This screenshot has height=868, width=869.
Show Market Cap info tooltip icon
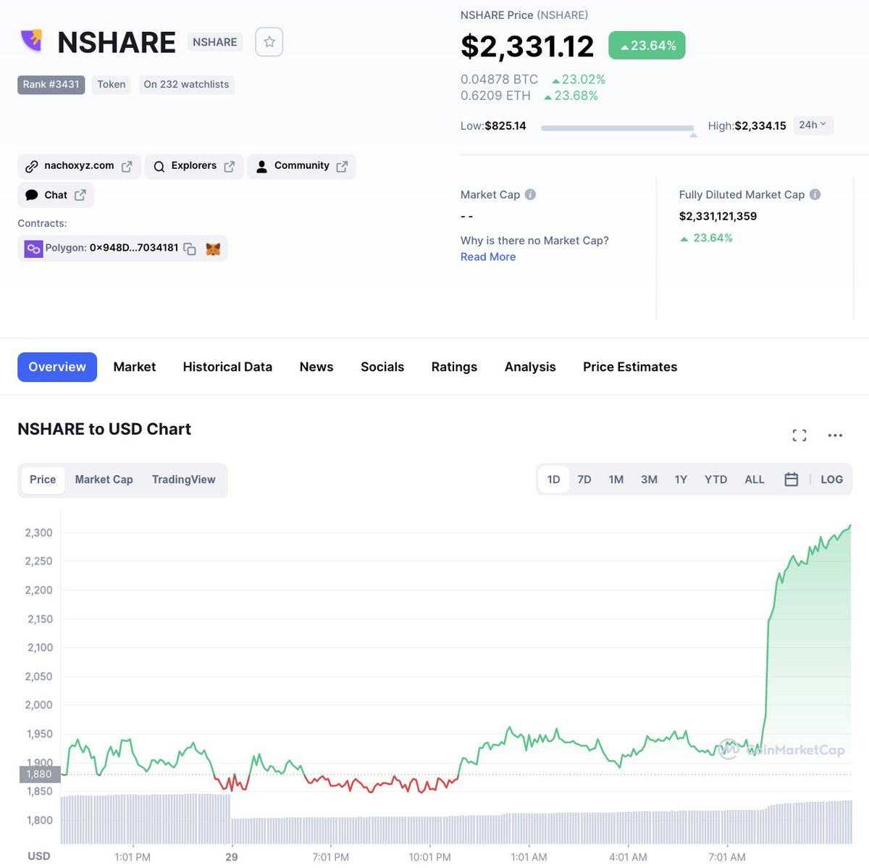(x=530, y=194)
